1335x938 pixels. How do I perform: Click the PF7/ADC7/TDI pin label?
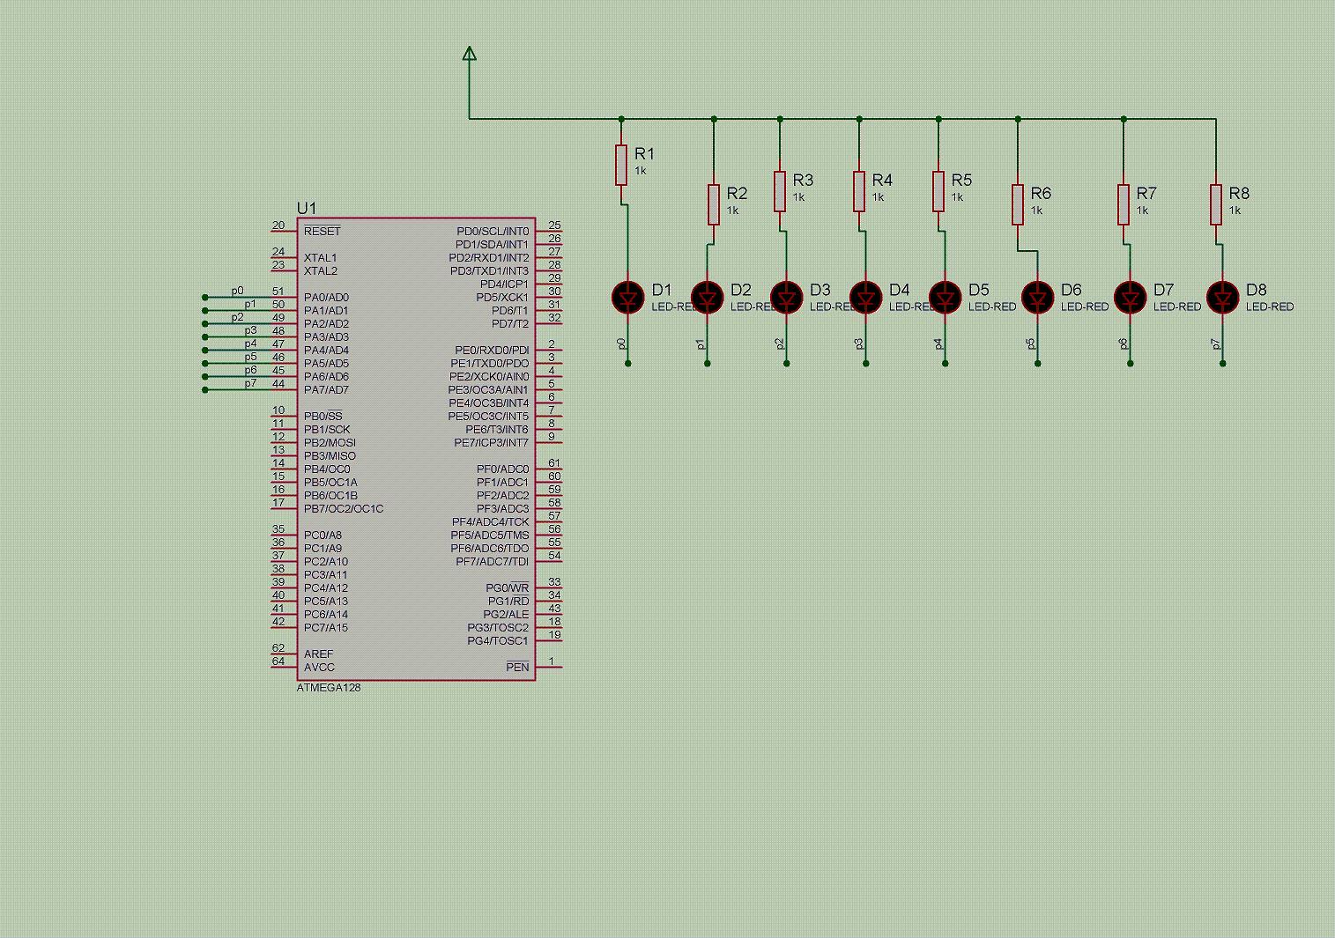[493, 562]
